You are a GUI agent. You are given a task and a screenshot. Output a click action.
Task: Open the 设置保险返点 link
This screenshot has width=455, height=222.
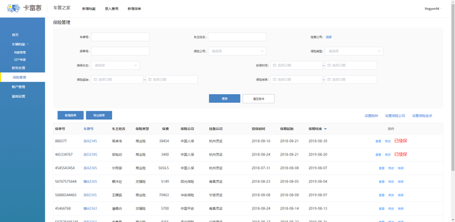click(422, 116)
